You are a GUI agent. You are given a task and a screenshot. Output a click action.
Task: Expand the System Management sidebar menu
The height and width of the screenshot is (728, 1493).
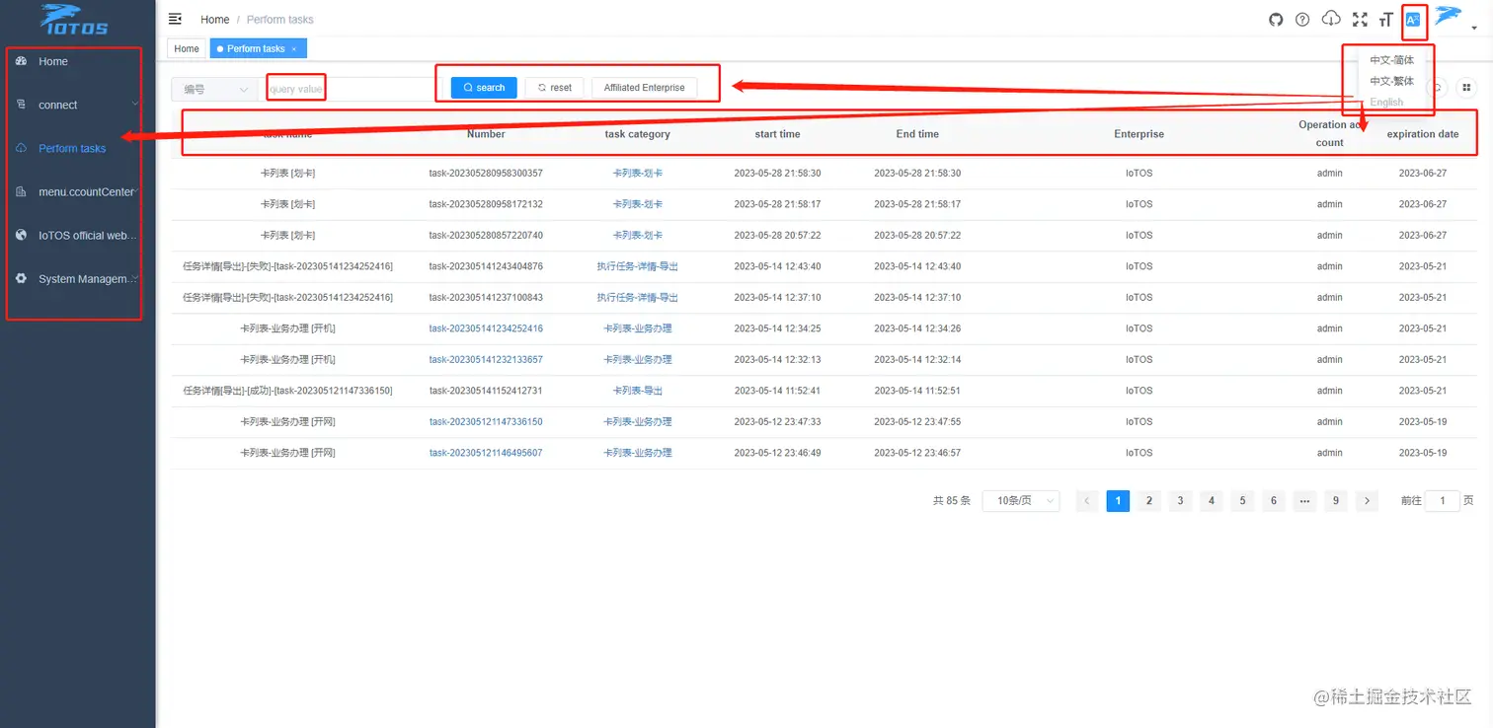(x=78, y=279)
